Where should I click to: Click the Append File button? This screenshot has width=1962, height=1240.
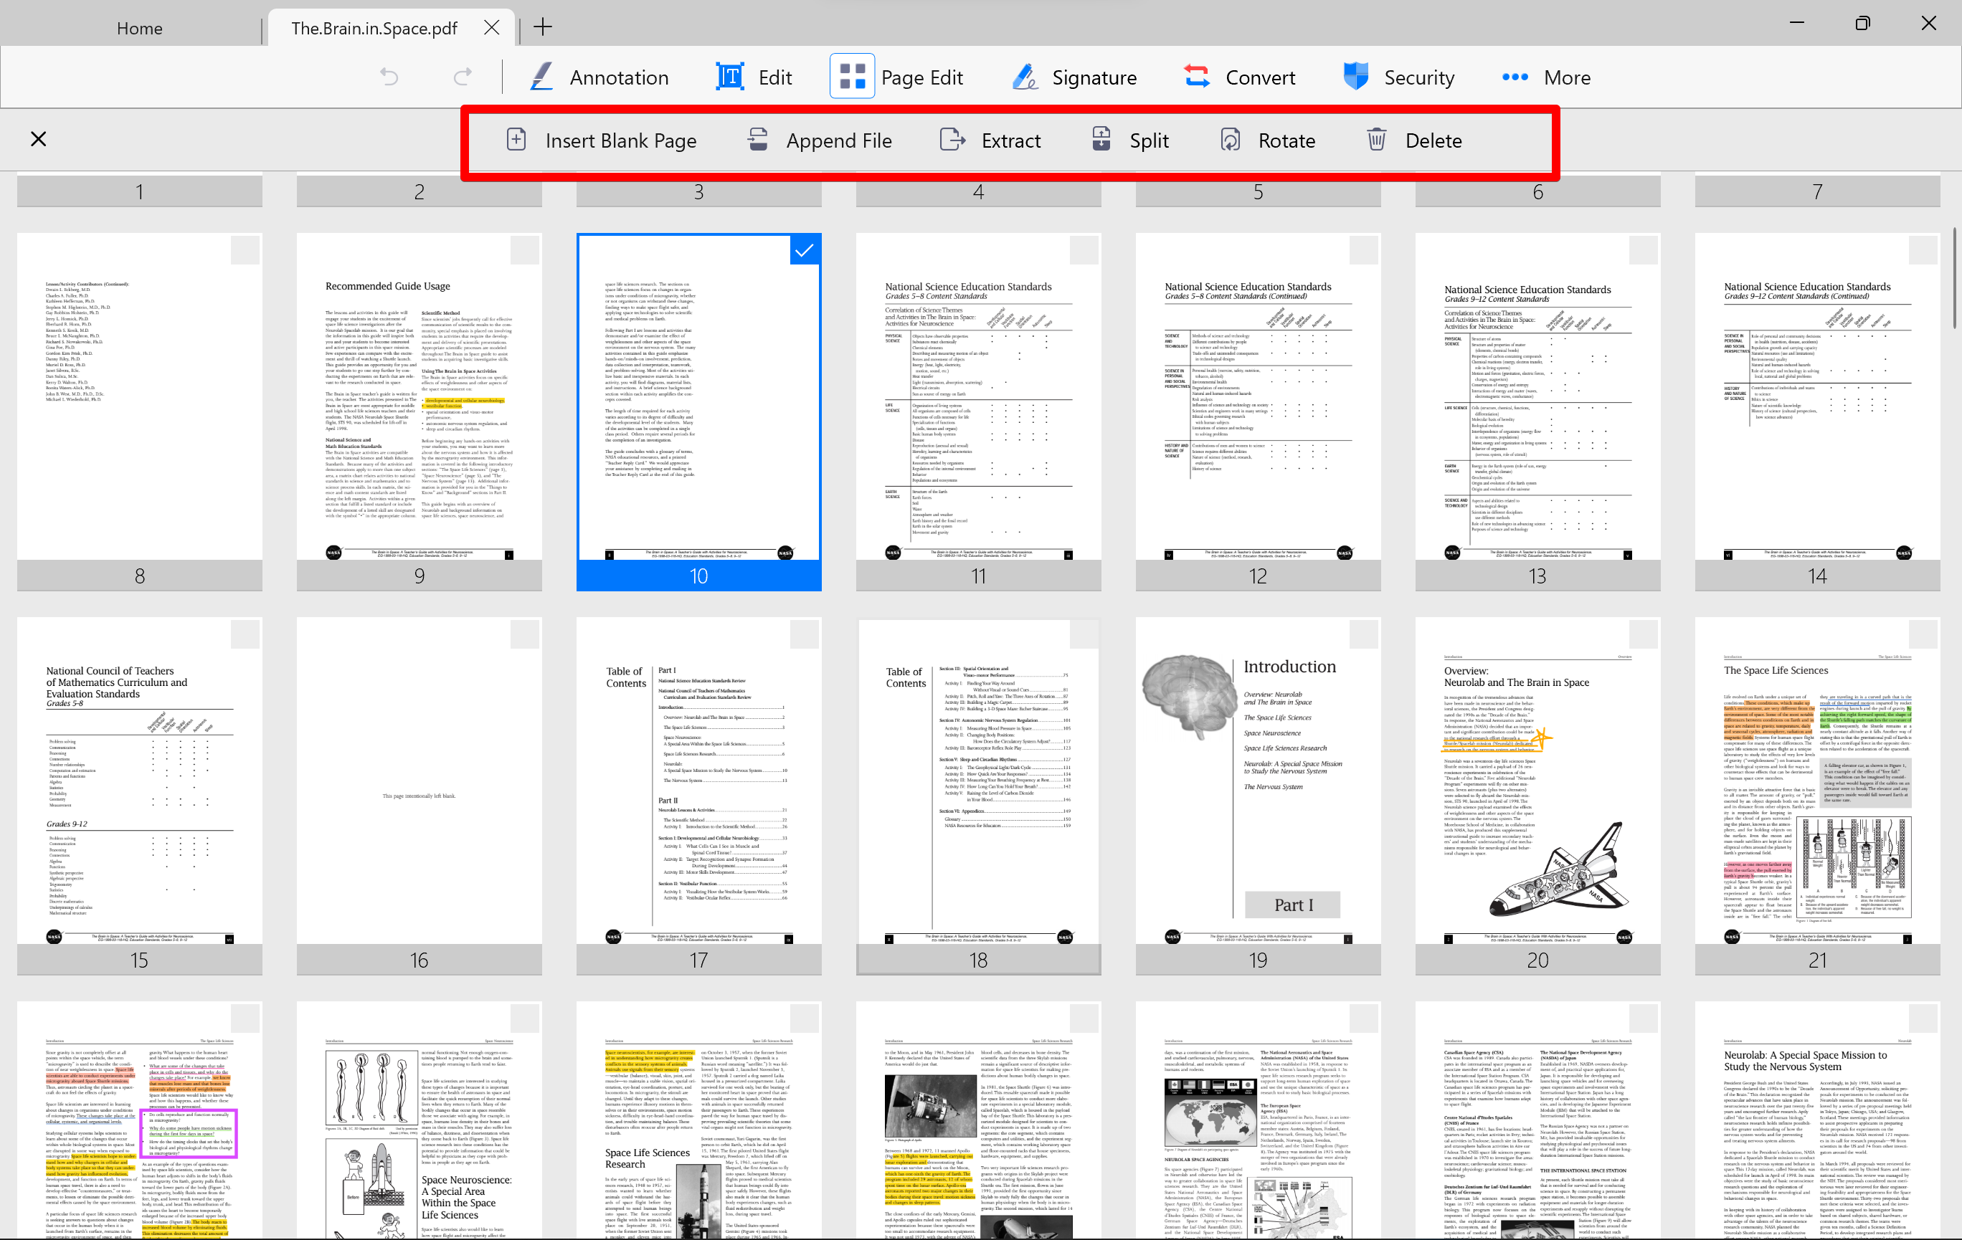[x=819, y=140]
